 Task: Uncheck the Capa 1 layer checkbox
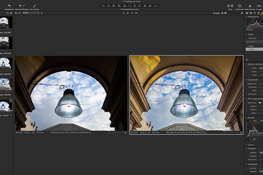(x=247, y=46)
